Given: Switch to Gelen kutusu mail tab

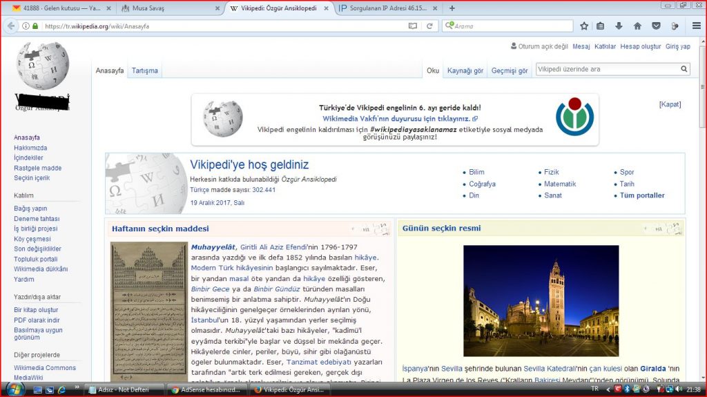Looking at the screenshot, I should tap(62, 8).
